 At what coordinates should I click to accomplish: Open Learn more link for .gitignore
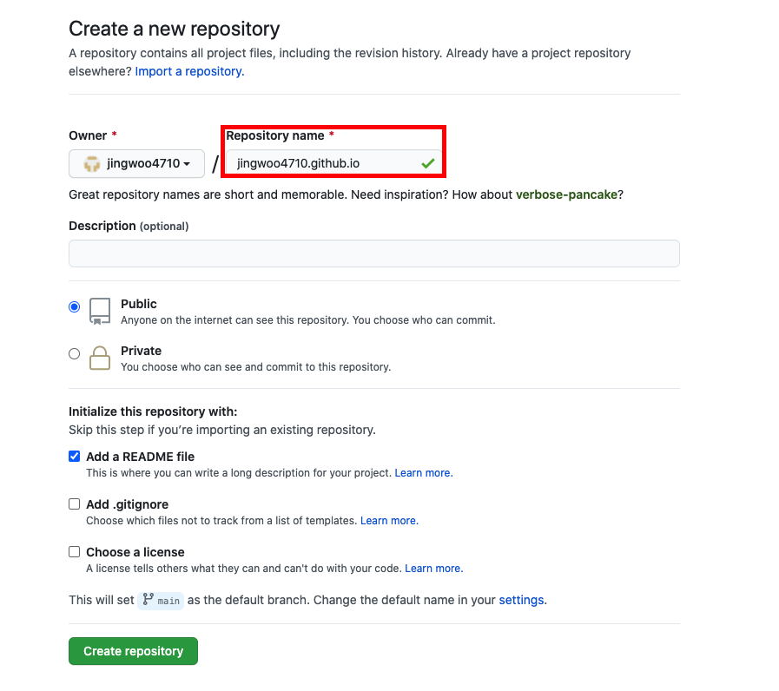pyautogui.click(x=389, y=521)
